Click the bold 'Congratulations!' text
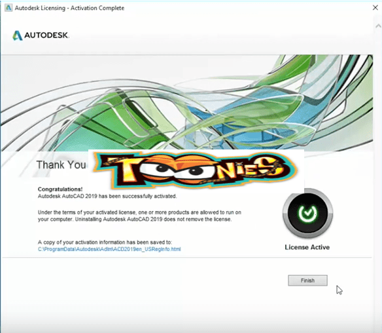 coord(60,189)
